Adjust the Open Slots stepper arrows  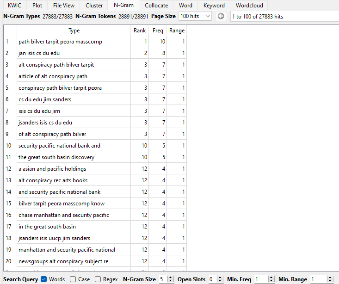pos(220,279)
